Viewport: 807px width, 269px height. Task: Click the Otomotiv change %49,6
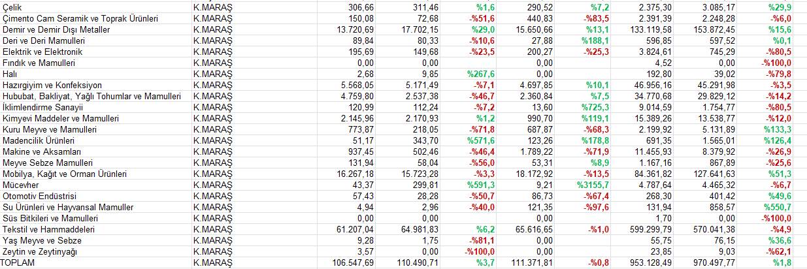click(780, 196)
